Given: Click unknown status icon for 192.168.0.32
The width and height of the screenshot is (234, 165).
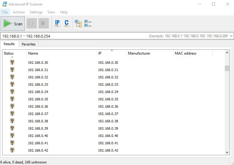Looking at the screenshot, I should click(x=12, y=77).
